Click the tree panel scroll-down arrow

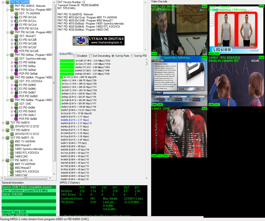(x=54, y=174)
